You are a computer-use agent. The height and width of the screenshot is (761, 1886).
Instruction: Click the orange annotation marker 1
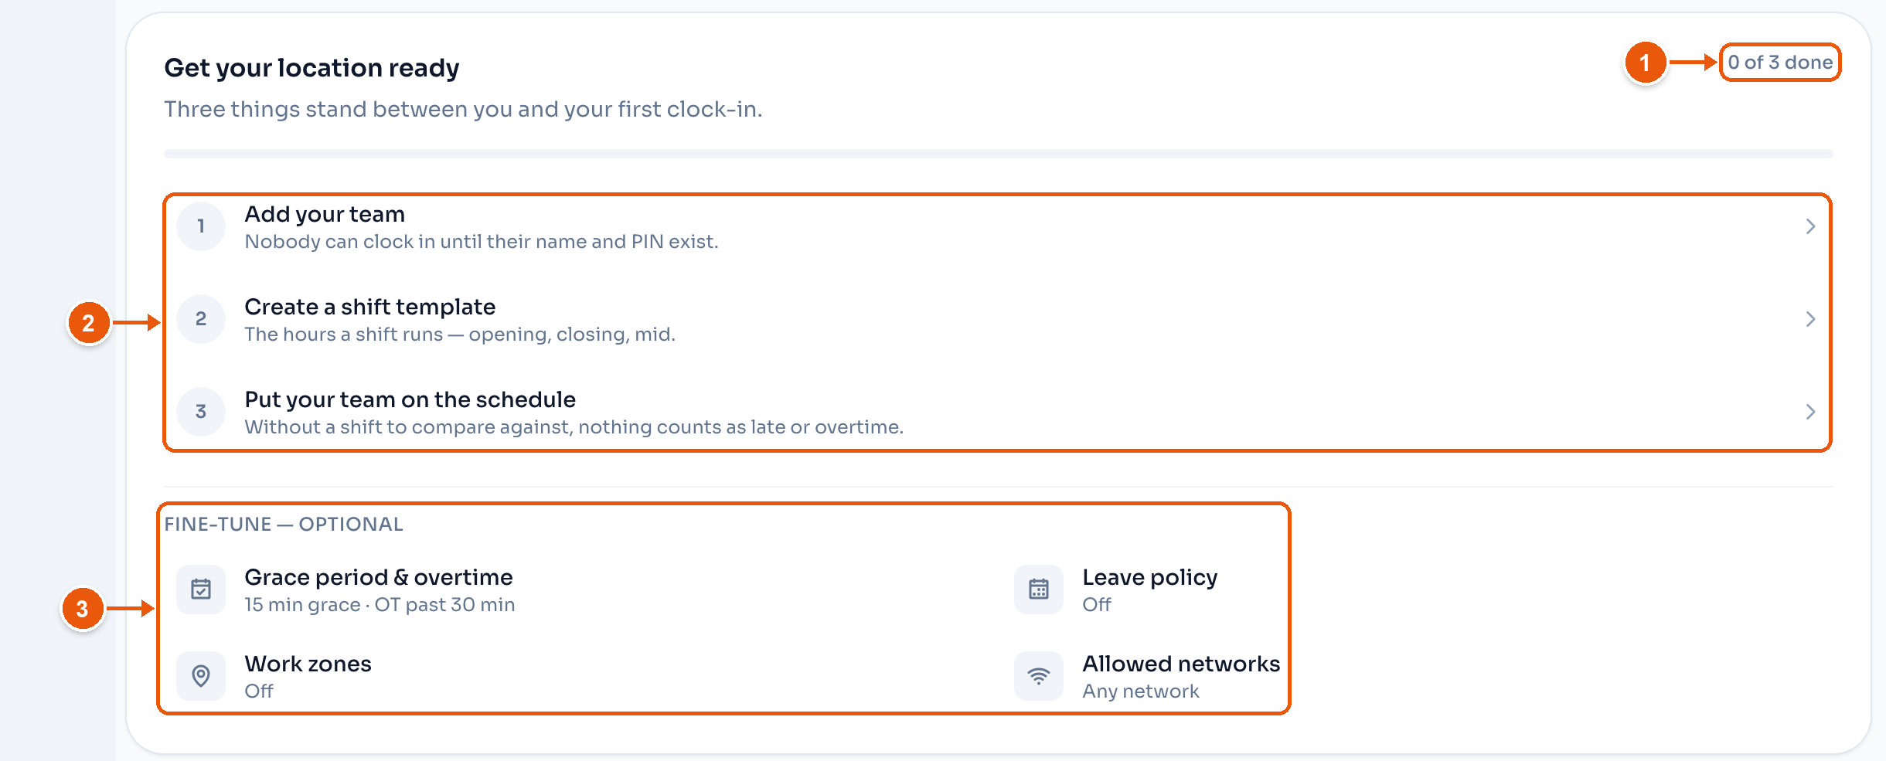(1645, 63)
